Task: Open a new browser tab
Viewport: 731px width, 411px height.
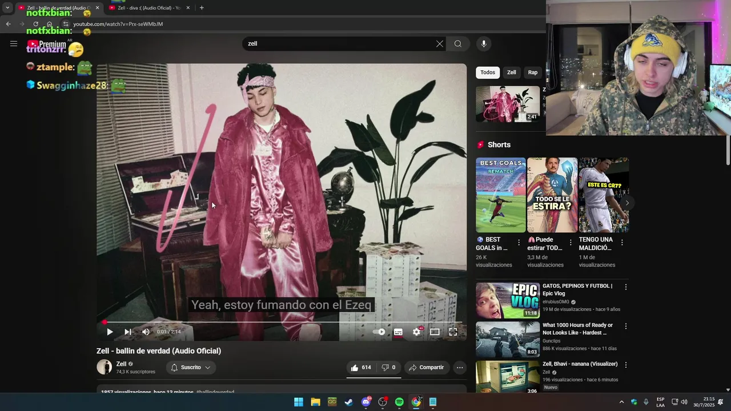Action: 202,8
